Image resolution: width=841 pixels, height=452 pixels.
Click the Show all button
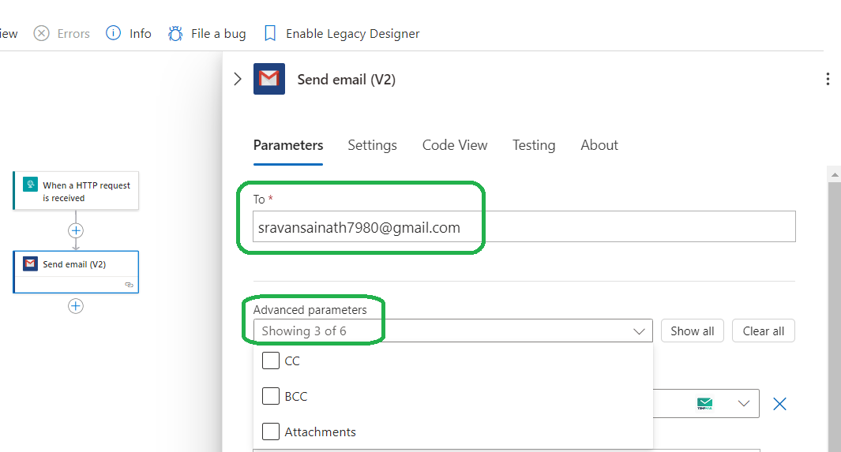click(692, 331)
